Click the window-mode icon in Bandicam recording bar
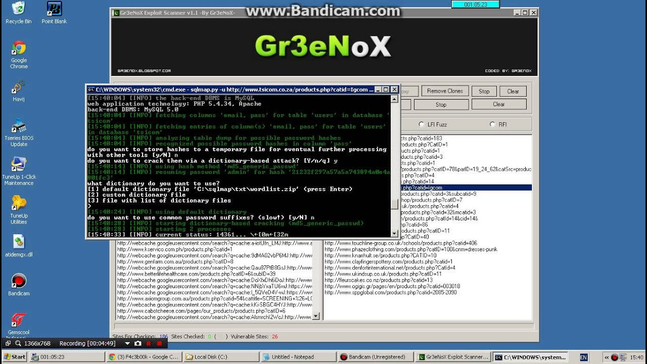Image resolution: width=647 pixels, height=364 pixels. click(8, 343)
